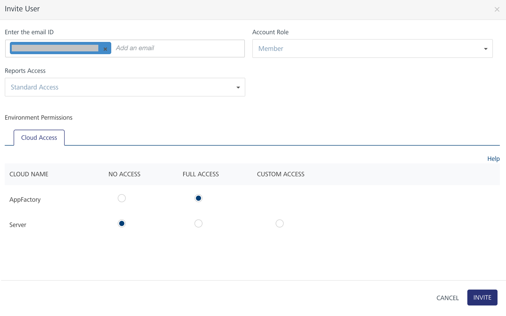
Task: Click the Help link
Action: point(494,159)
